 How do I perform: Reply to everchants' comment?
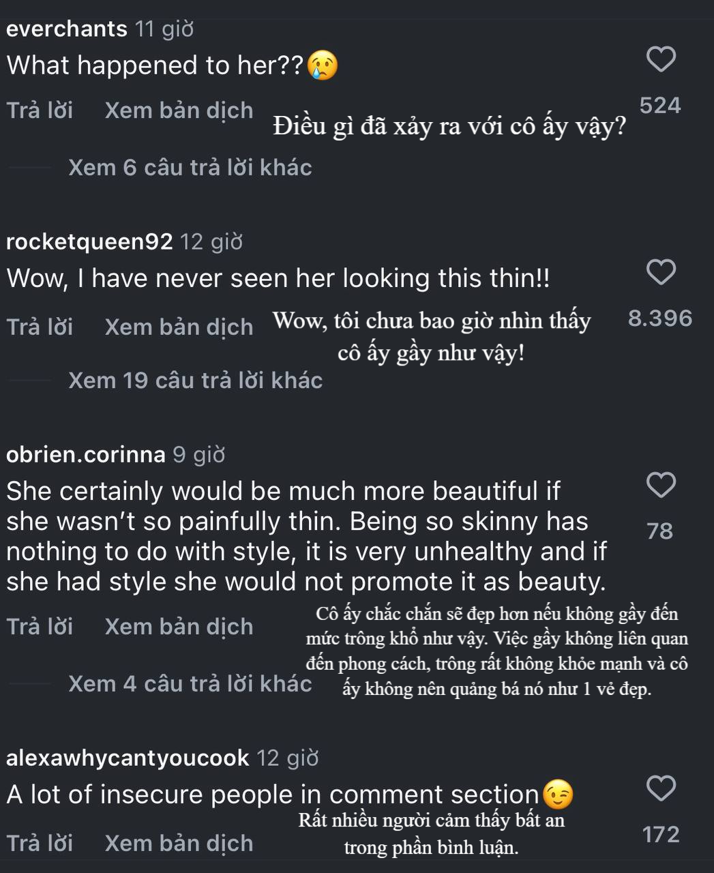click(40, 110)
